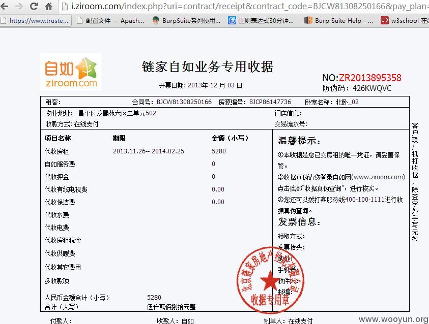The width and height of the screenshot is (429, 324).
Task: Click the 自如 ziroom.com logo
Action: 71,72
